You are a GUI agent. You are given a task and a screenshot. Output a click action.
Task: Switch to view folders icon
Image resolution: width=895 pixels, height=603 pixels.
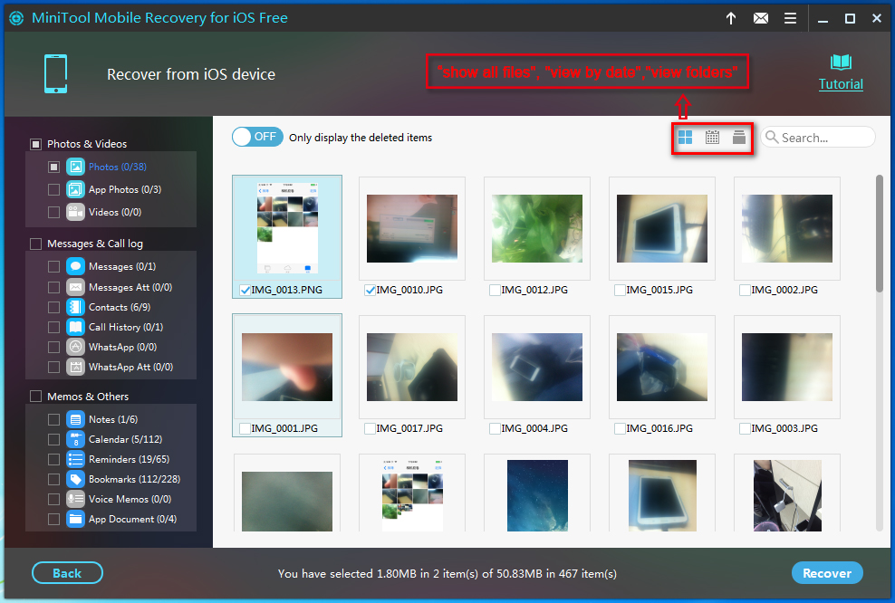click(739, 137)
